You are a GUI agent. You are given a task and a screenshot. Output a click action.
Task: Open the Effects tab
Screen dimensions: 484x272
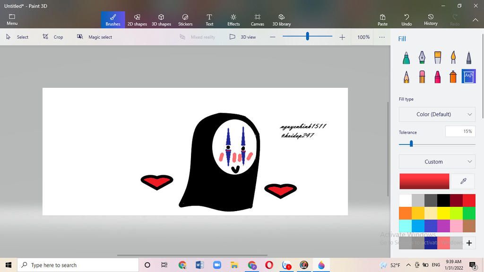coord(233,20)
